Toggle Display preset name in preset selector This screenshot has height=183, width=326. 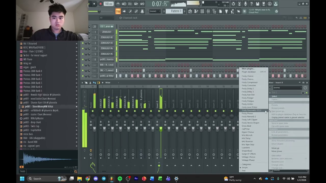point(289,117)
